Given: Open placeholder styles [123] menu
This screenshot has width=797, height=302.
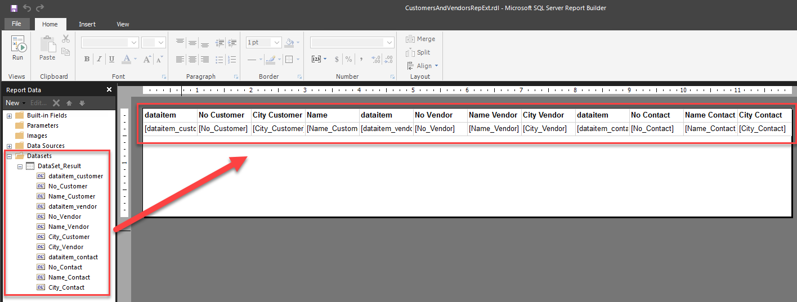Looking at the screenshot, I should point(319,59).
